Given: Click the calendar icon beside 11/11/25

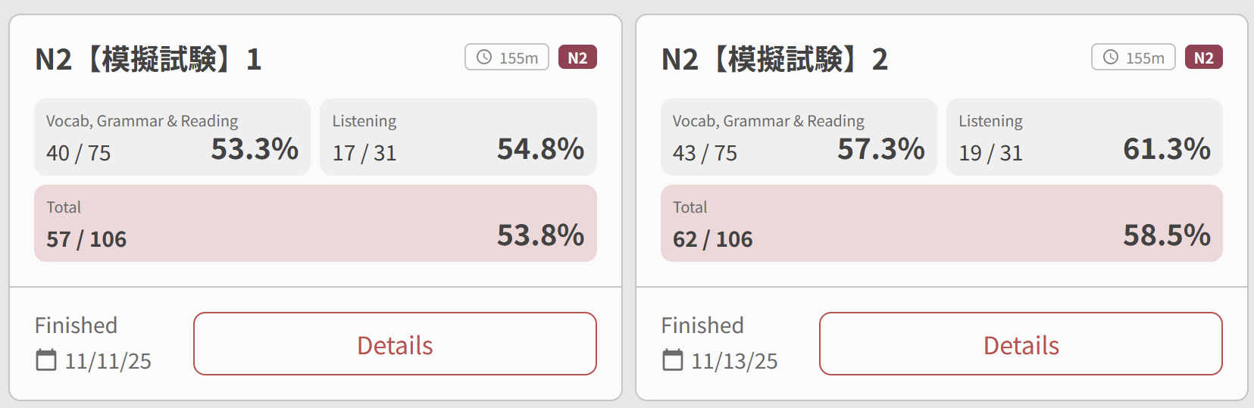Looking at the screenshot, I should [x=46, y=360].
